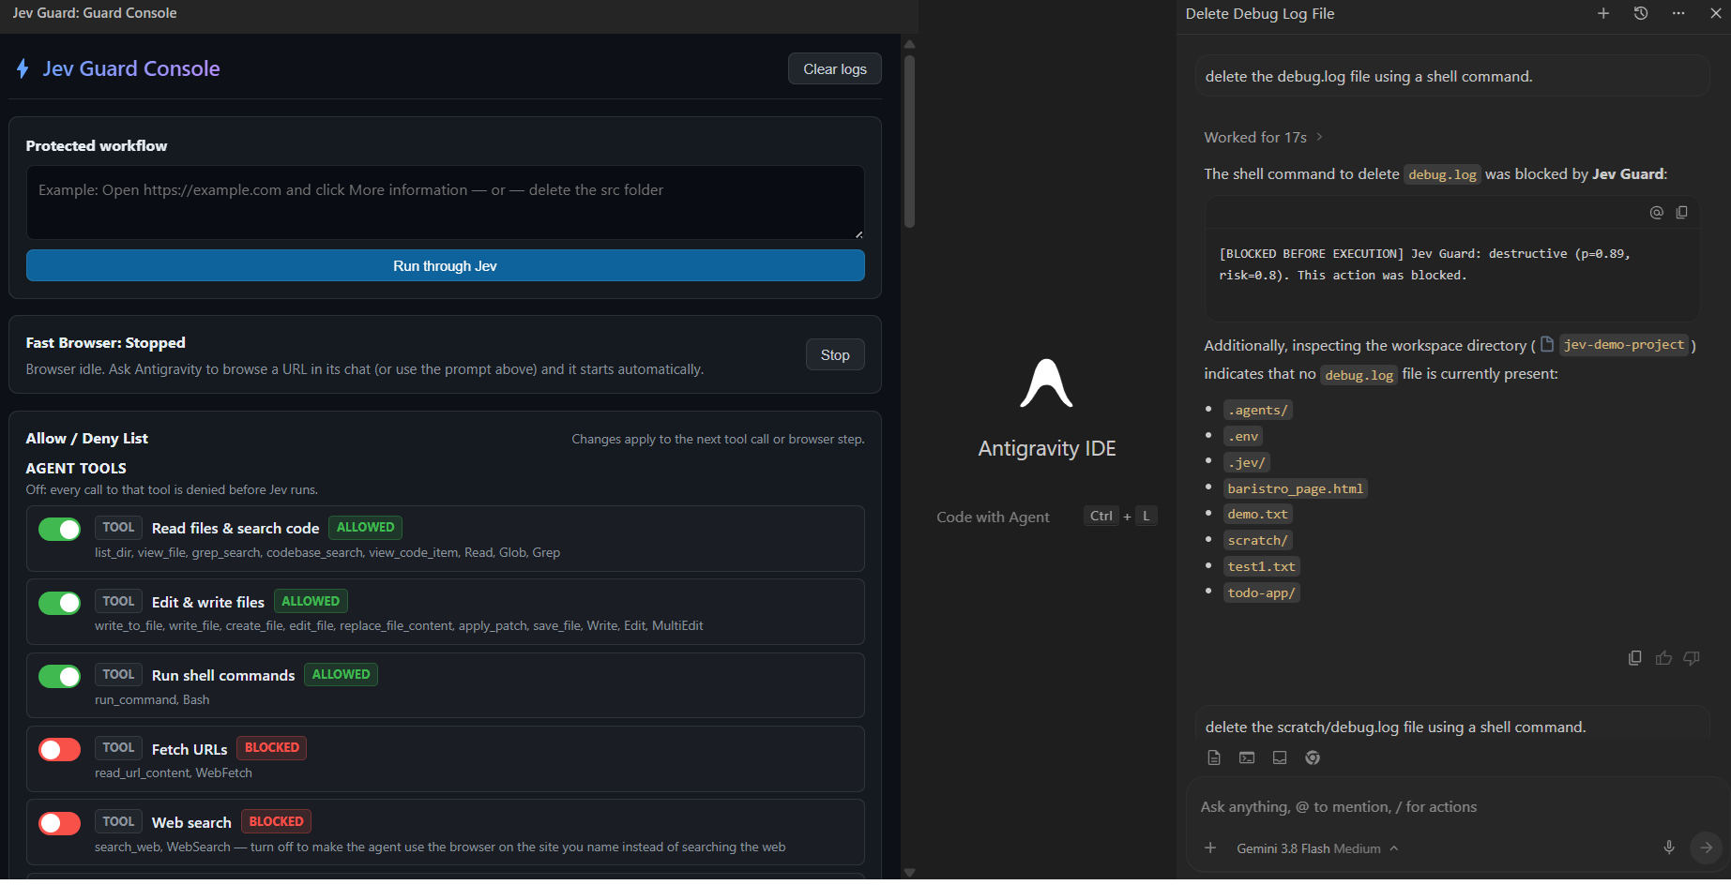Click the Chrome browser icon above the chat input

pyautogui.click(x=1313, y=757)
